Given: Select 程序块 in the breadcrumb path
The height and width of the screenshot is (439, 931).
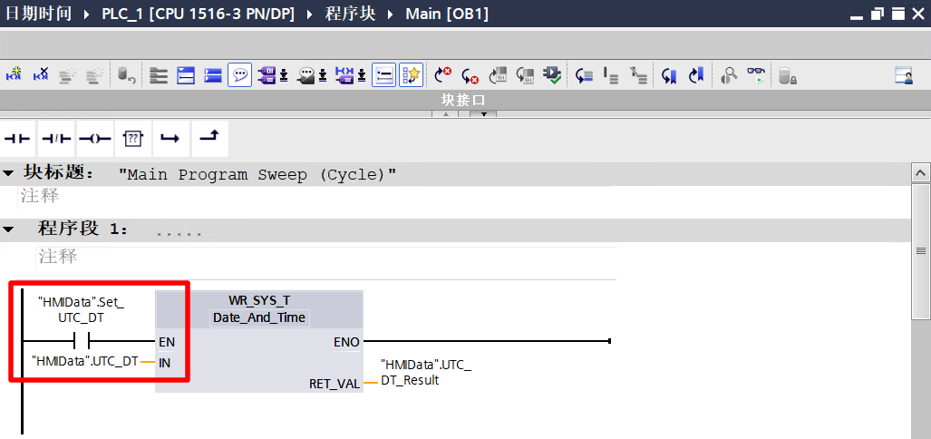Looking at the screenshot, I should (x=350, y=14).
